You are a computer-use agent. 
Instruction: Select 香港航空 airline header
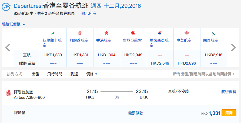pyautogui.click(x=103, y=40)
